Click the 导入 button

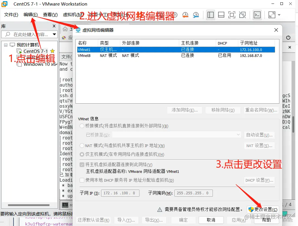tap(126, 220)
